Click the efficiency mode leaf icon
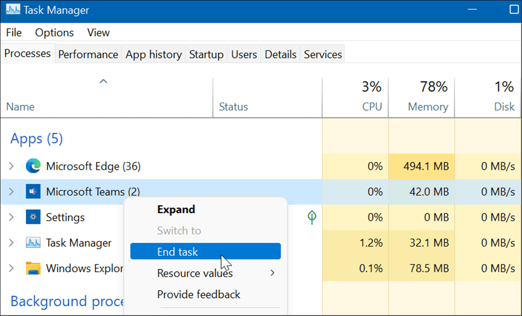The height and width of the screenshot is (316, 522). [312, 217]
